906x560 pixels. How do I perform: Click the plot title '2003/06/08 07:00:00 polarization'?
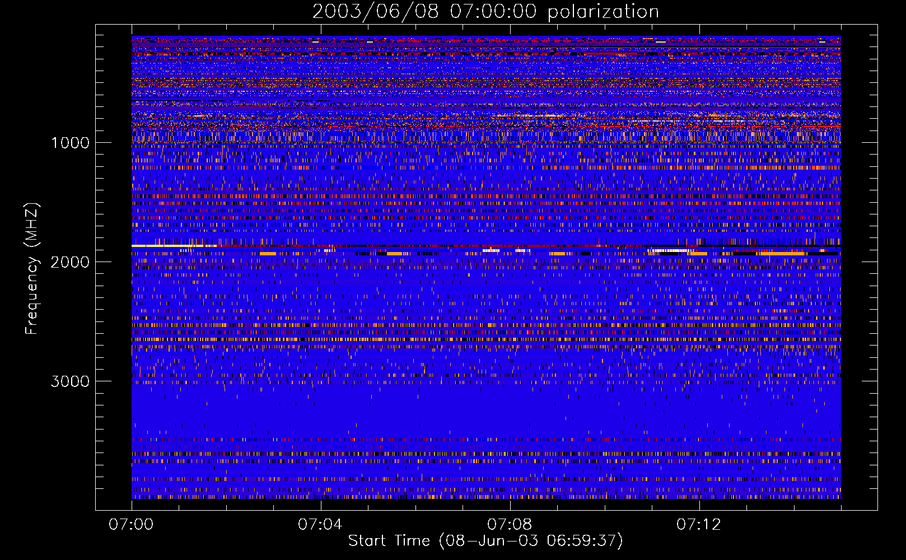[485, 12]
